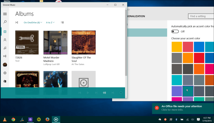Click the select-items list icon beside A to Z
This screenshot has width=214, height=123.
(x=63, y=22)
